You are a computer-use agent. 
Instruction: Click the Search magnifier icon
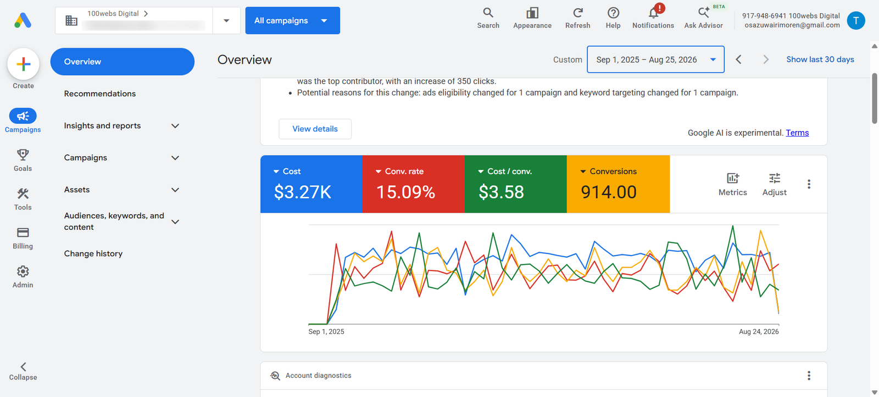[488, 13]
